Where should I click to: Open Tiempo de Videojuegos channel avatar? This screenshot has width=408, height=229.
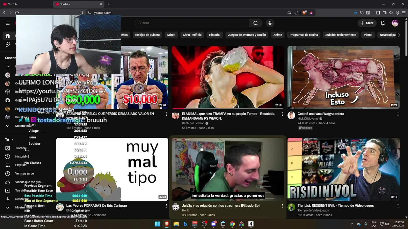click(291, 207)
